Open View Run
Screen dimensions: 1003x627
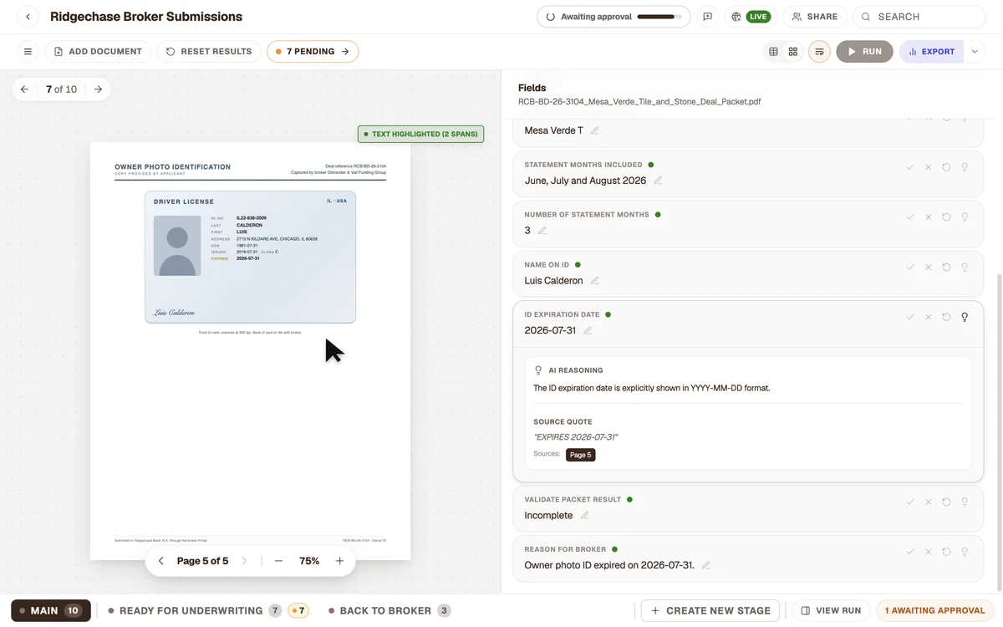pos(831,610)
